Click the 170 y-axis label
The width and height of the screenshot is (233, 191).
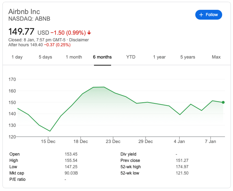[12, 80]
